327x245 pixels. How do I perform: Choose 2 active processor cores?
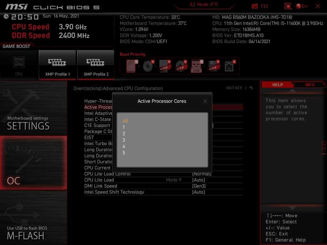[x=124, y=134]
